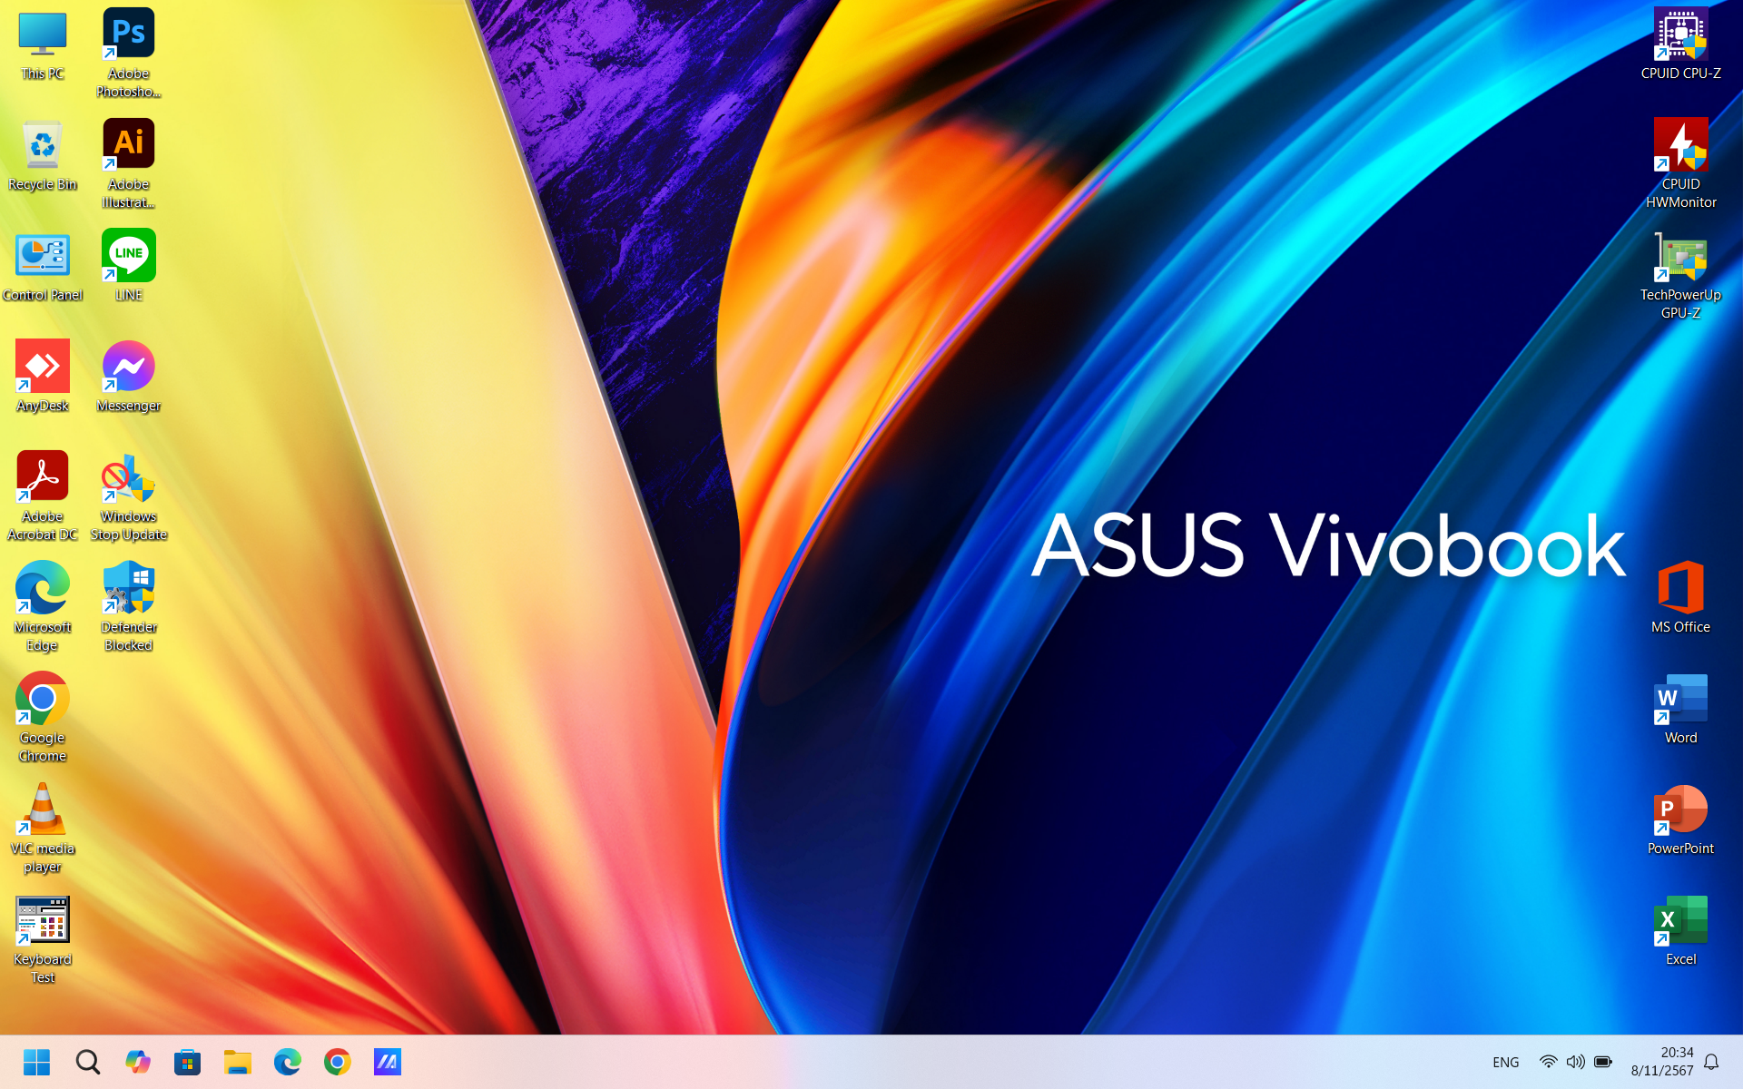Select the VLC media player shortcut
The image size is (1743, 1089).
tap(43, 828)
